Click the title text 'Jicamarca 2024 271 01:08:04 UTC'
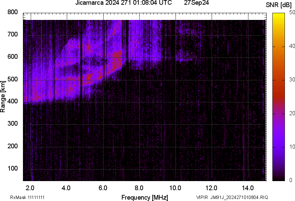 [124, 3]
